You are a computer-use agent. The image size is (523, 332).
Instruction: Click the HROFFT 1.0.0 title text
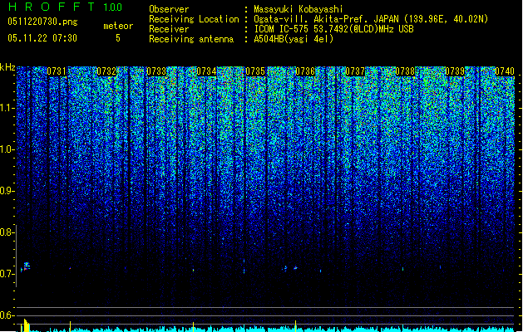tap(66, 7)
